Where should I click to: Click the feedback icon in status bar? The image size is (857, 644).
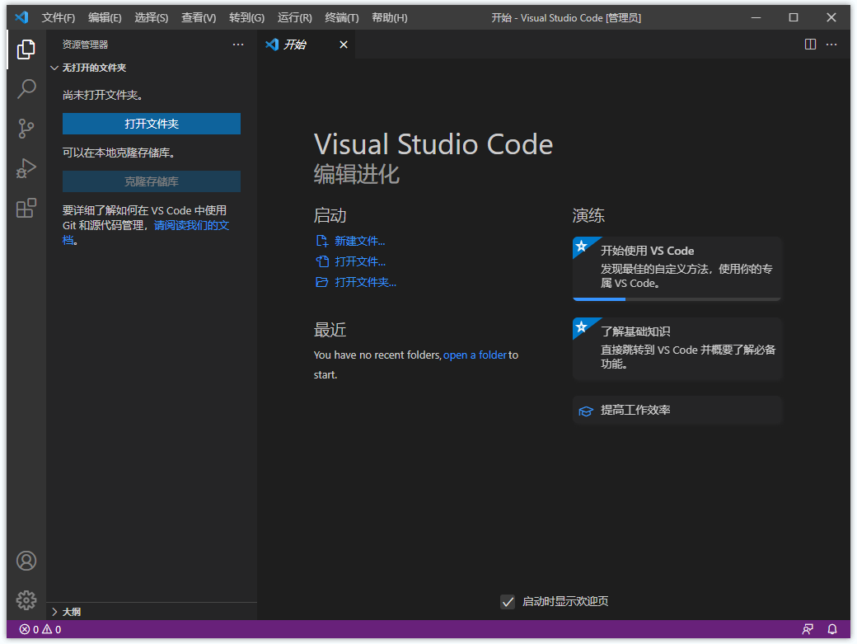pos(808,629)
